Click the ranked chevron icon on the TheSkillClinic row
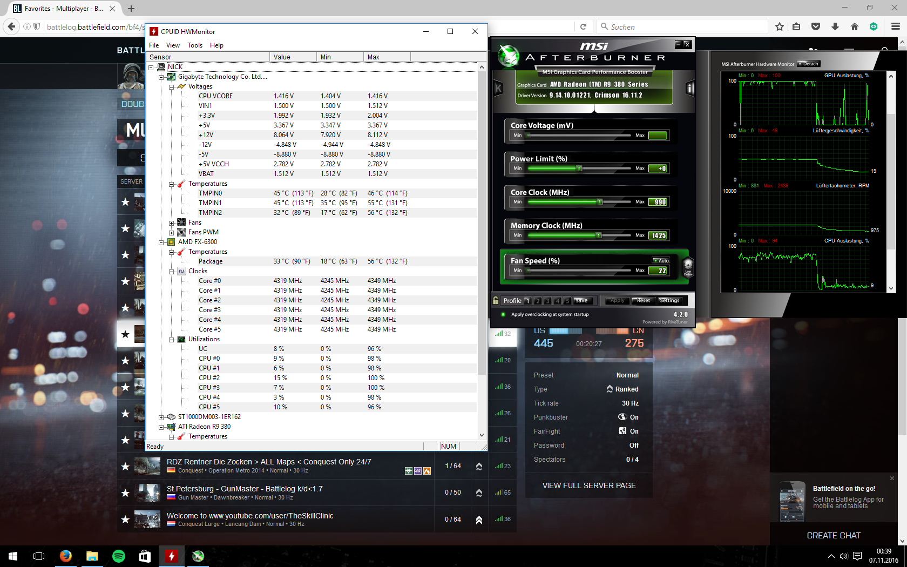This screenshot has height=567, width=907. coord(479,519)
